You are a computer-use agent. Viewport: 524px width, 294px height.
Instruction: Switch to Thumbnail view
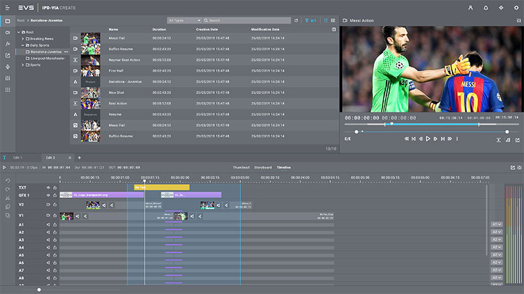(x=241, y=167)
